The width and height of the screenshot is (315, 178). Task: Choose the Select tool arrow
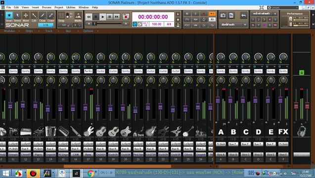coord(17,15)
